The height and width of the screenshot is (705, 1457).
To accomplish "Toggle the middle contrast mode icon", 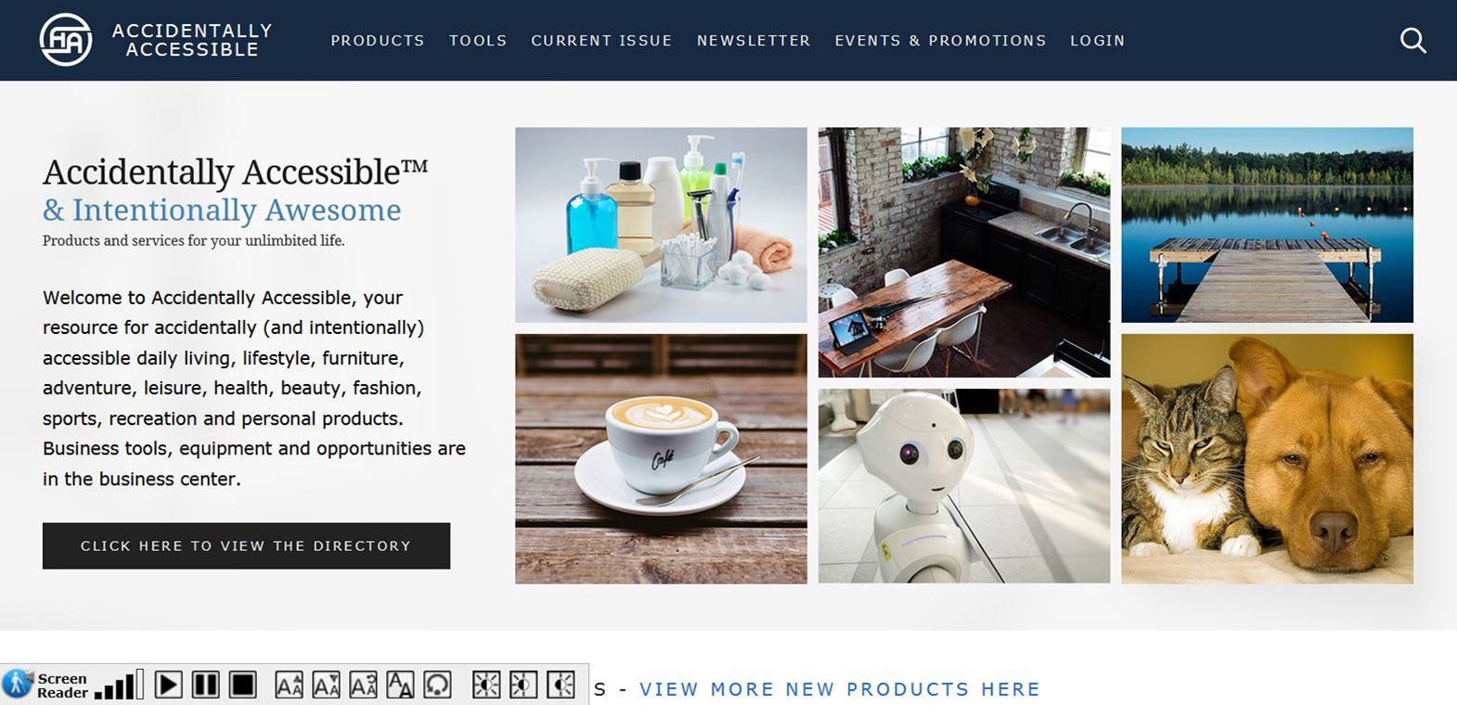I will (x=523, y=685).
